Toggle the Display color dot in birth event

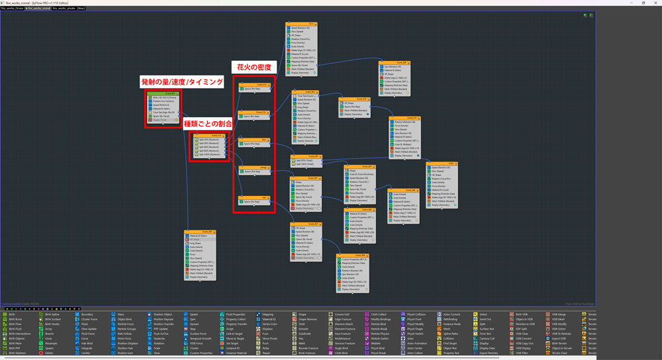point(177,120)
